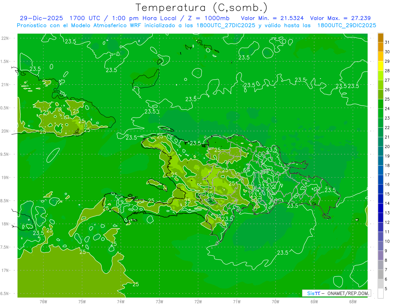Click the legend swatch above 31
Screen dimensions: 396x306
pos(380,38)
